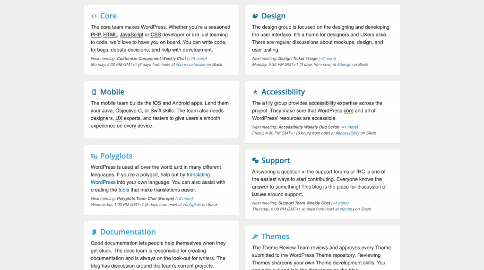Click the Accessibility figure icon
484x270 pixels.
tap(255, 92)
